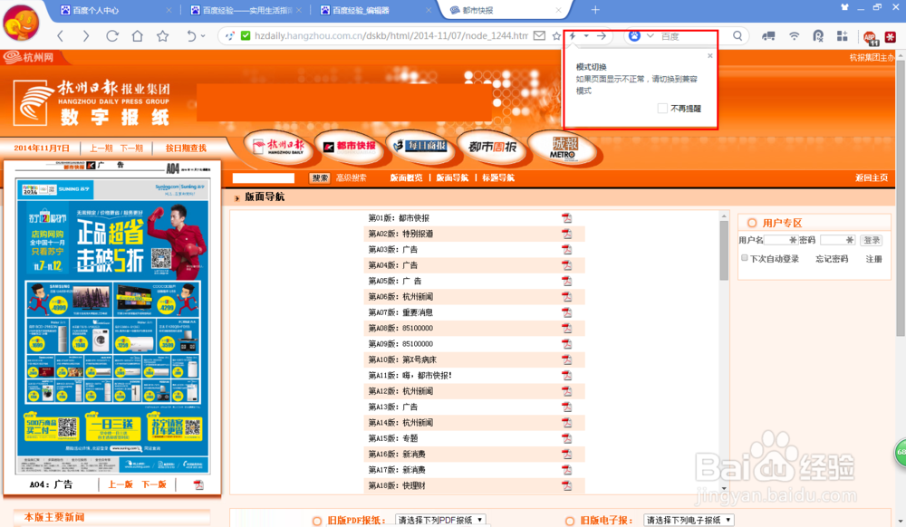Click the search keyword input field

[263, 177]
